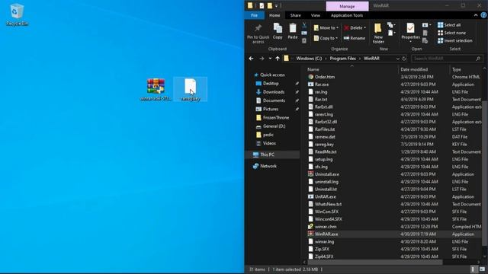
Task: Select the Order.htm file
Action: [325, 77]
